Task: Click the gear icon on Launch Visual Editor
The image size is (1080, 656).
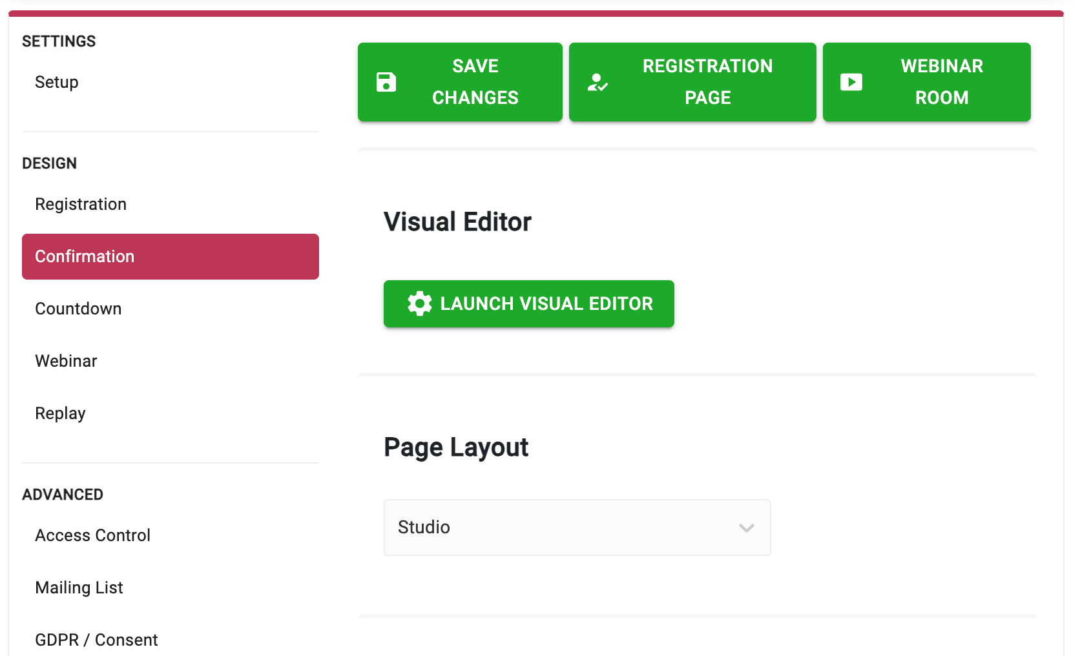Action: 420,303
